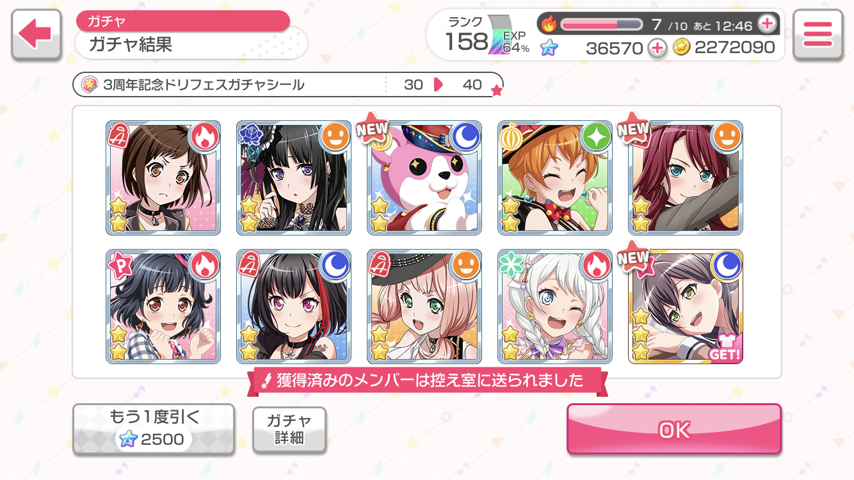Select the three-star NEW card with GET badge
This screenshot has height=480, width=854.
(686, 307)
